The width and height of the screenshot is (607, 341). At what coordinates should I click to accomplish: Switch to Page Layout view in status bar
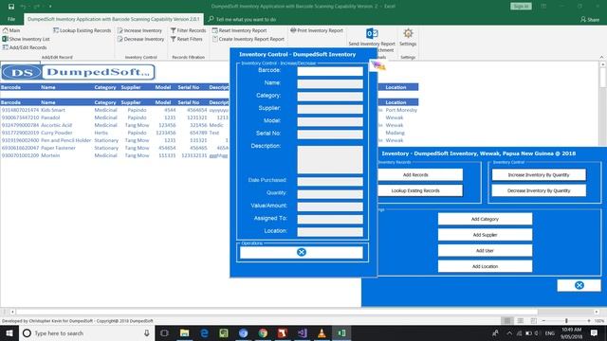pyautogui.click(x=521, y=321)
